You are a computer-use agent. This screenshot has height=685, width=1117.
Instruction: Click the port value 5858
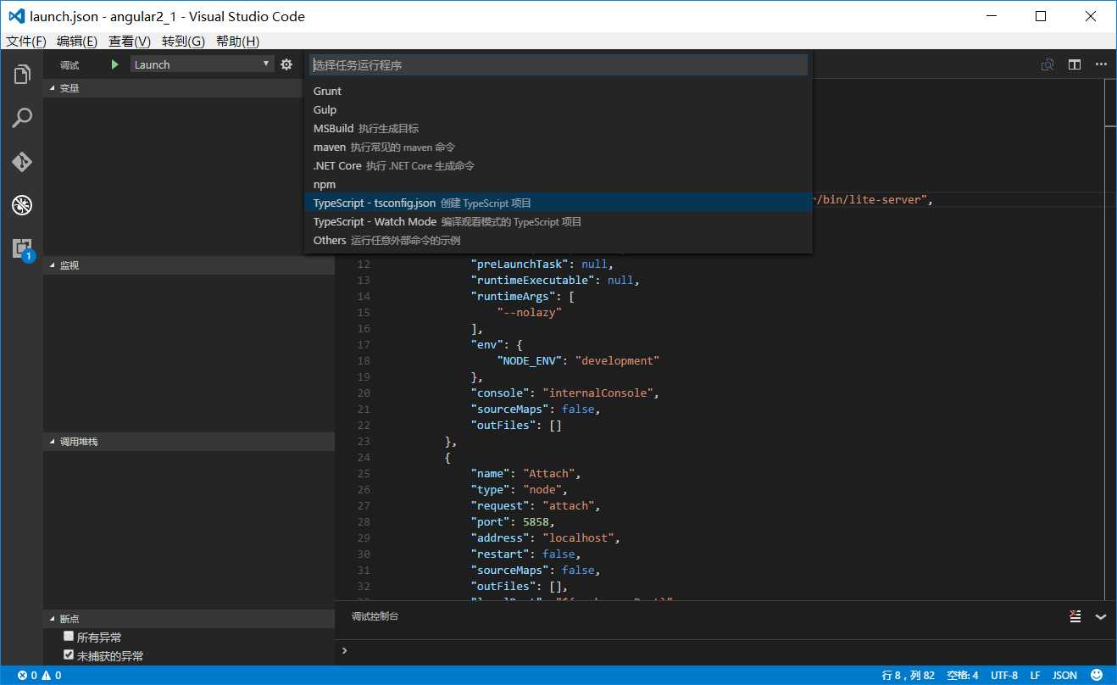coord(536,521)
